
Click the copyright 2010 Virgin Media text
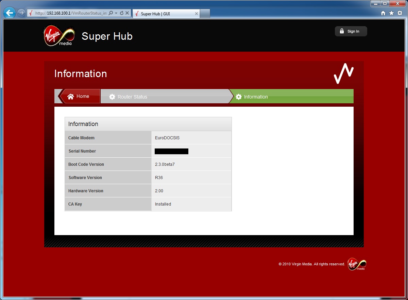tap(312, 264)
